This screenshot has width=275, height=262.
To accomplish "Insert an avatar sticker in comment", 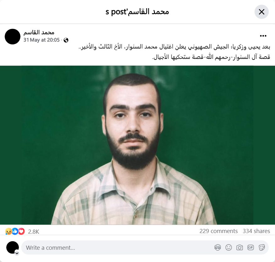I will pos(218,248).
